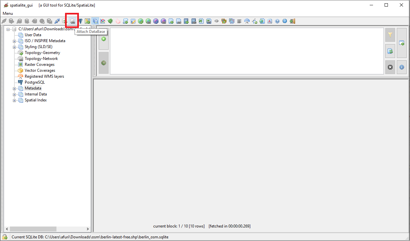The image size is (410, 241).
Task: Open the chart statistics toolbar icon
Action: 103,21
